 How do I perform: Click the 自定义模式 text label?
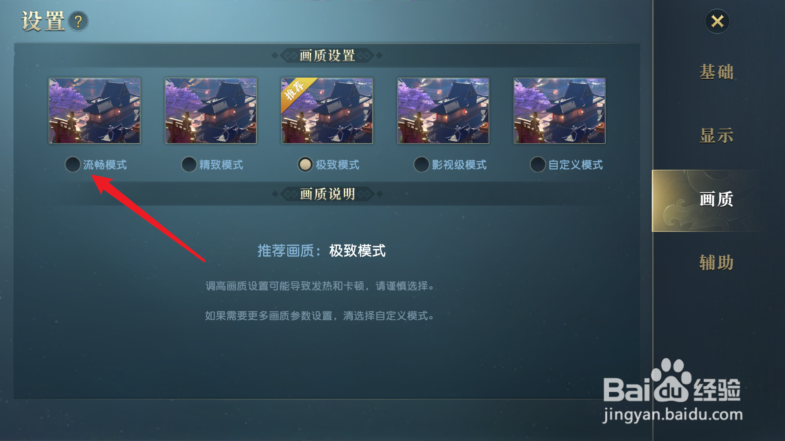point(576,165)
